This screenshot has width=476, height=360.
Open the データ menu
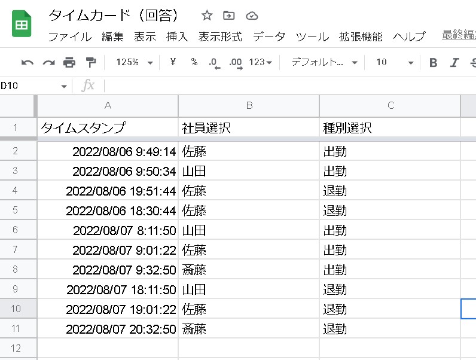point(268,36)
